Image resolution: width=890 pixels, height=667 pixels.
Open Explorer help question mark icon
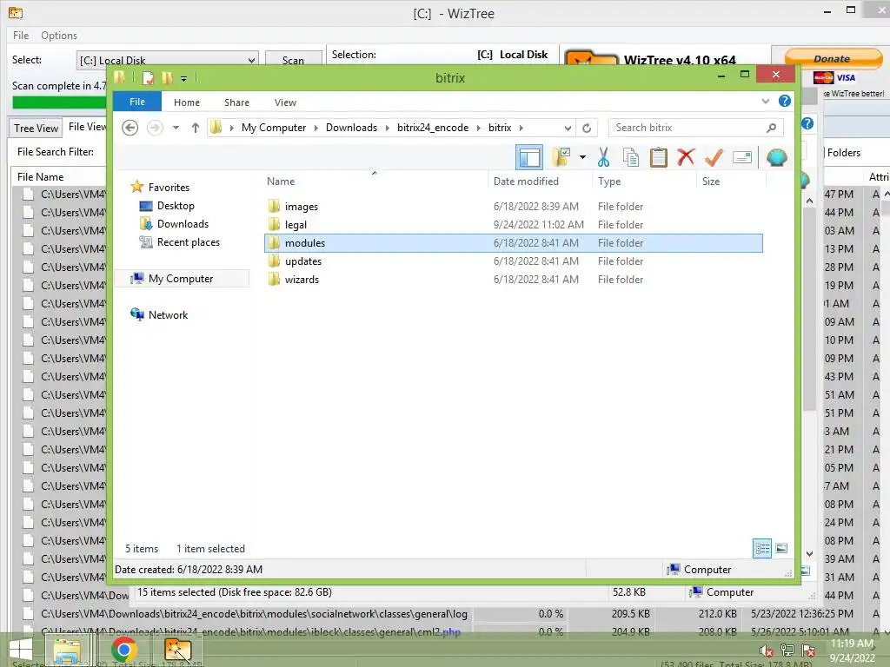point(785,101)
